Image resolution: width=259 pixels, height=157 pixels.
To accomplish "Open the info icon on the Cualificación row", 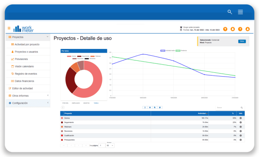I will 241,136.
